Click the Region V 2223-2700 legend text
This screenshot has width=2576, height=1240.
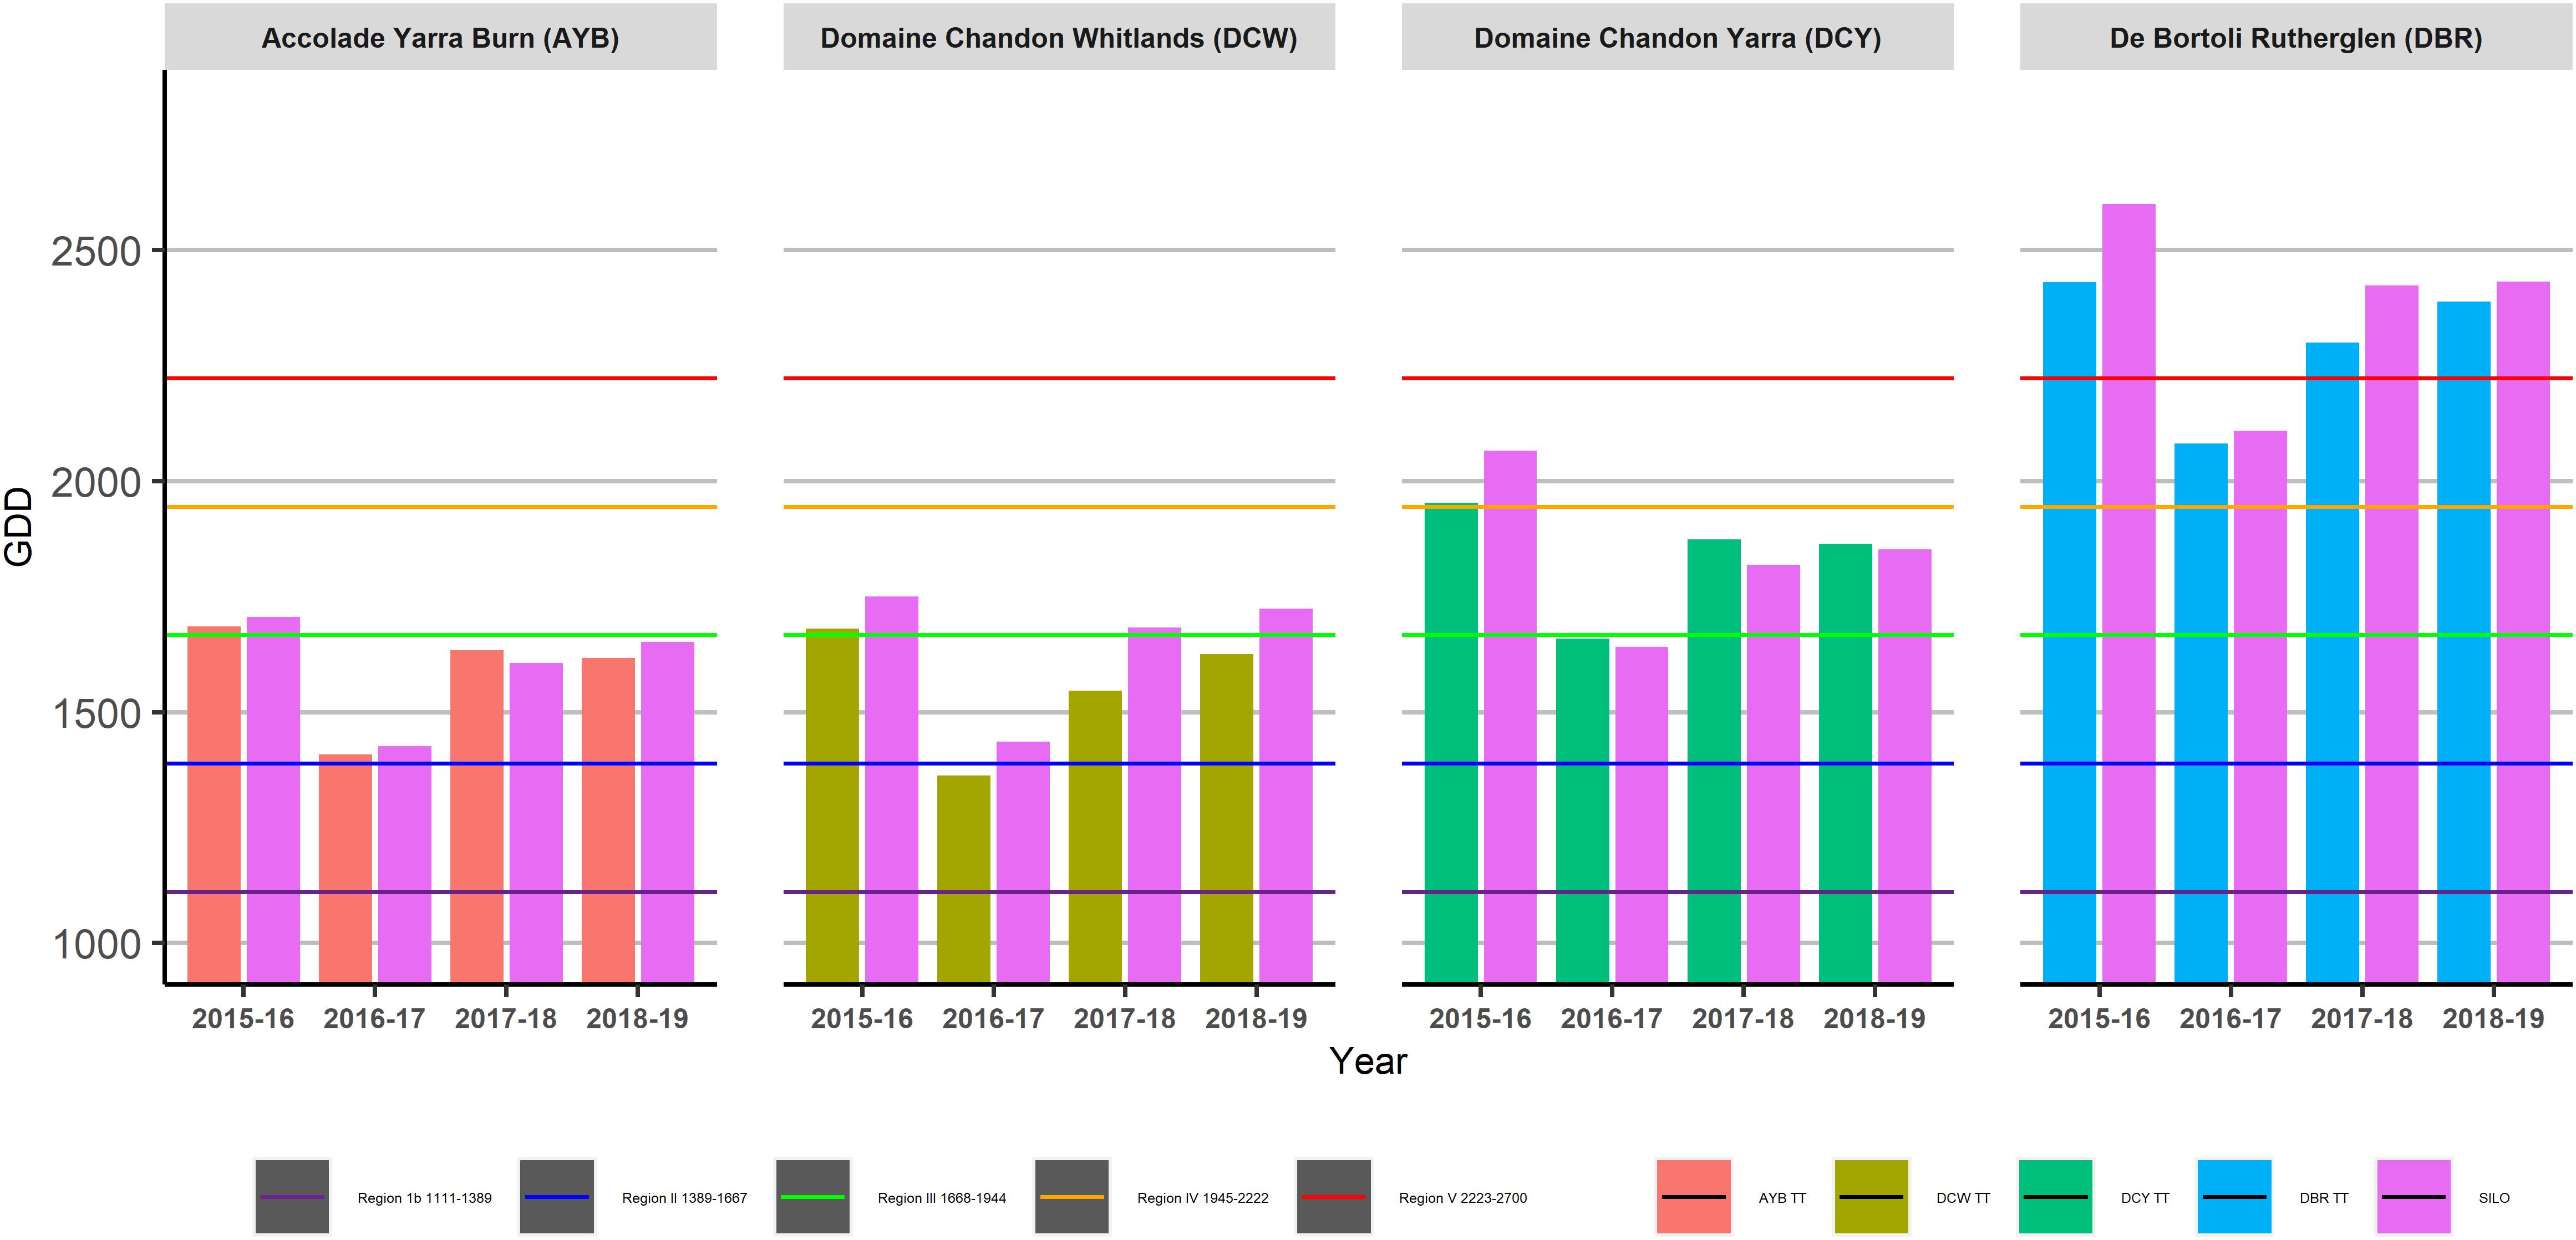[x=1463, y=1198]
